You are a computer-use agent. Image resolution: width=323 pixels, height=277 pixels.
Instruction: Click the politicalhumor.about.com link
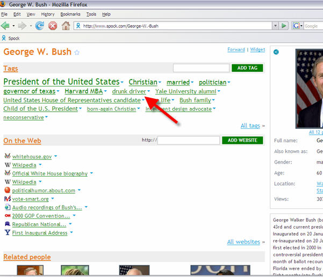coord(44,191)
